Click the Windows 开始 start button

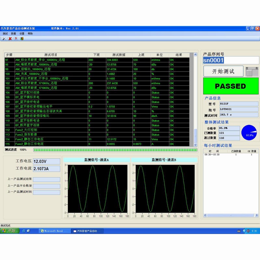(x=9, y=231)
